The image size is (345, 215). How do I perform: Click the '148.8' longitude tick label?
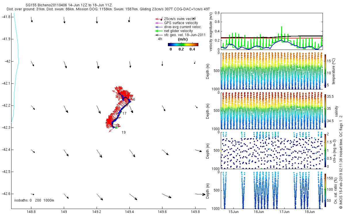tap(31, 212)
